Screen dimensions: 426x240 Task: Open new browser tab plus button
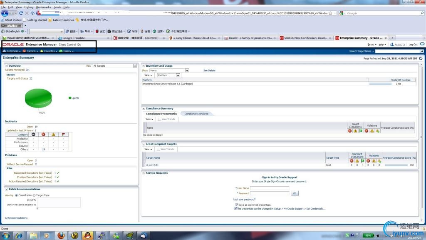392,38
